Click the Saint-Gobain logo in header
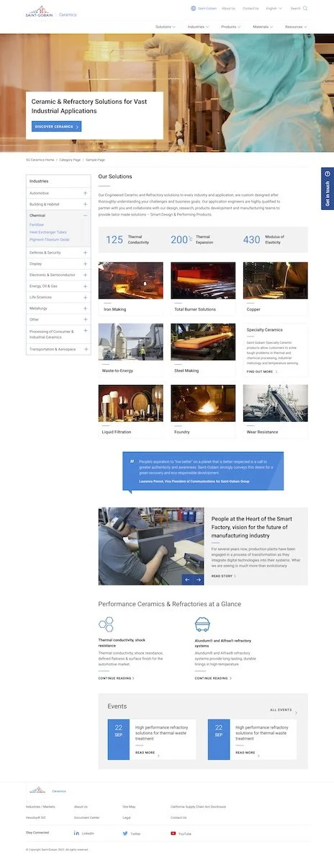Screen dimensions: 334x865 (x=39, y=11)
